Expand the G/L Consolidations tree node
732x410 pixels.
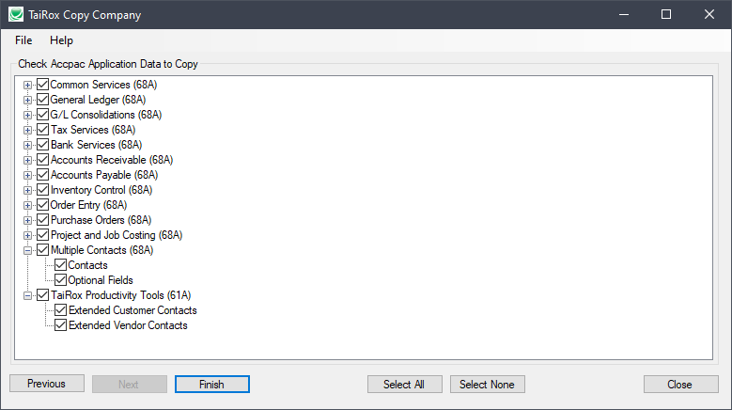click(27, 115)
